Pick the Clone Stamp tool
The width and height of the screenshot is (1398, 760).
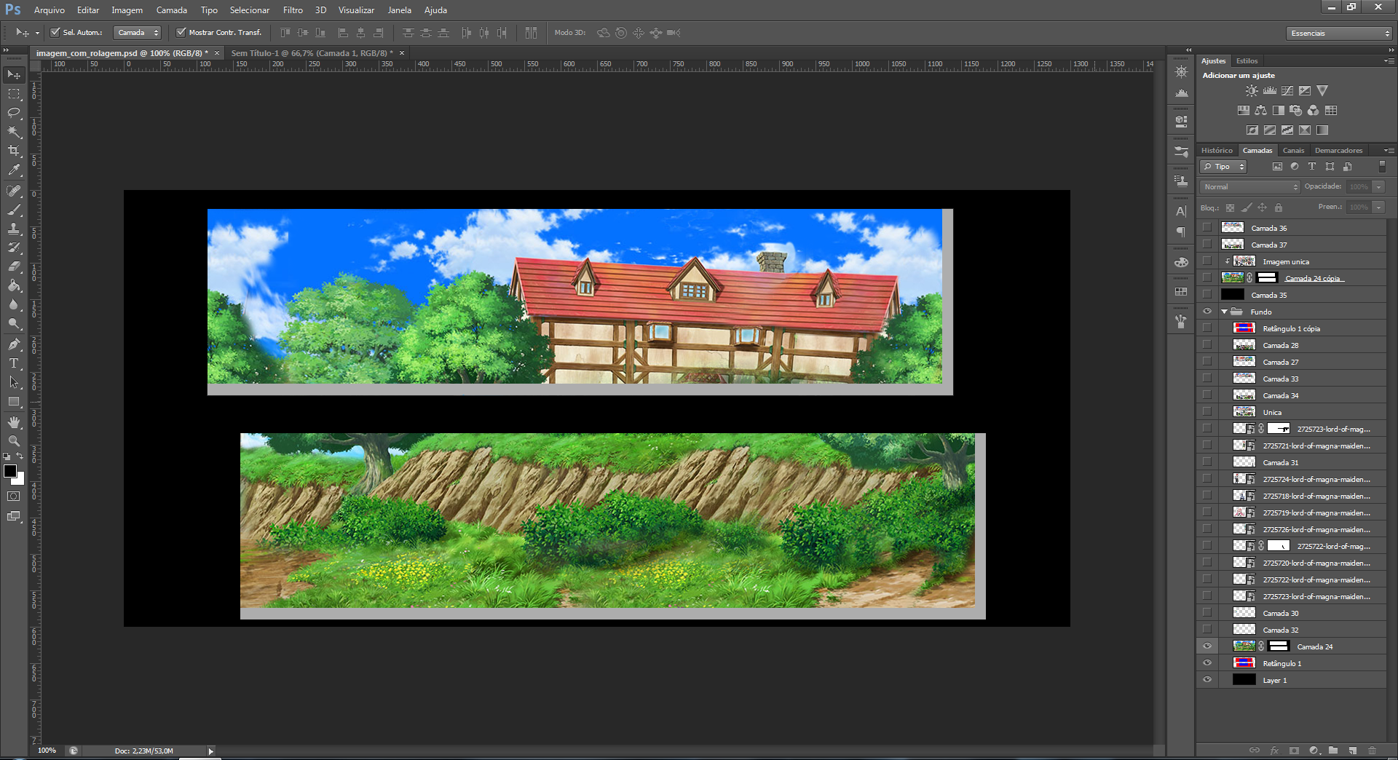14,229
